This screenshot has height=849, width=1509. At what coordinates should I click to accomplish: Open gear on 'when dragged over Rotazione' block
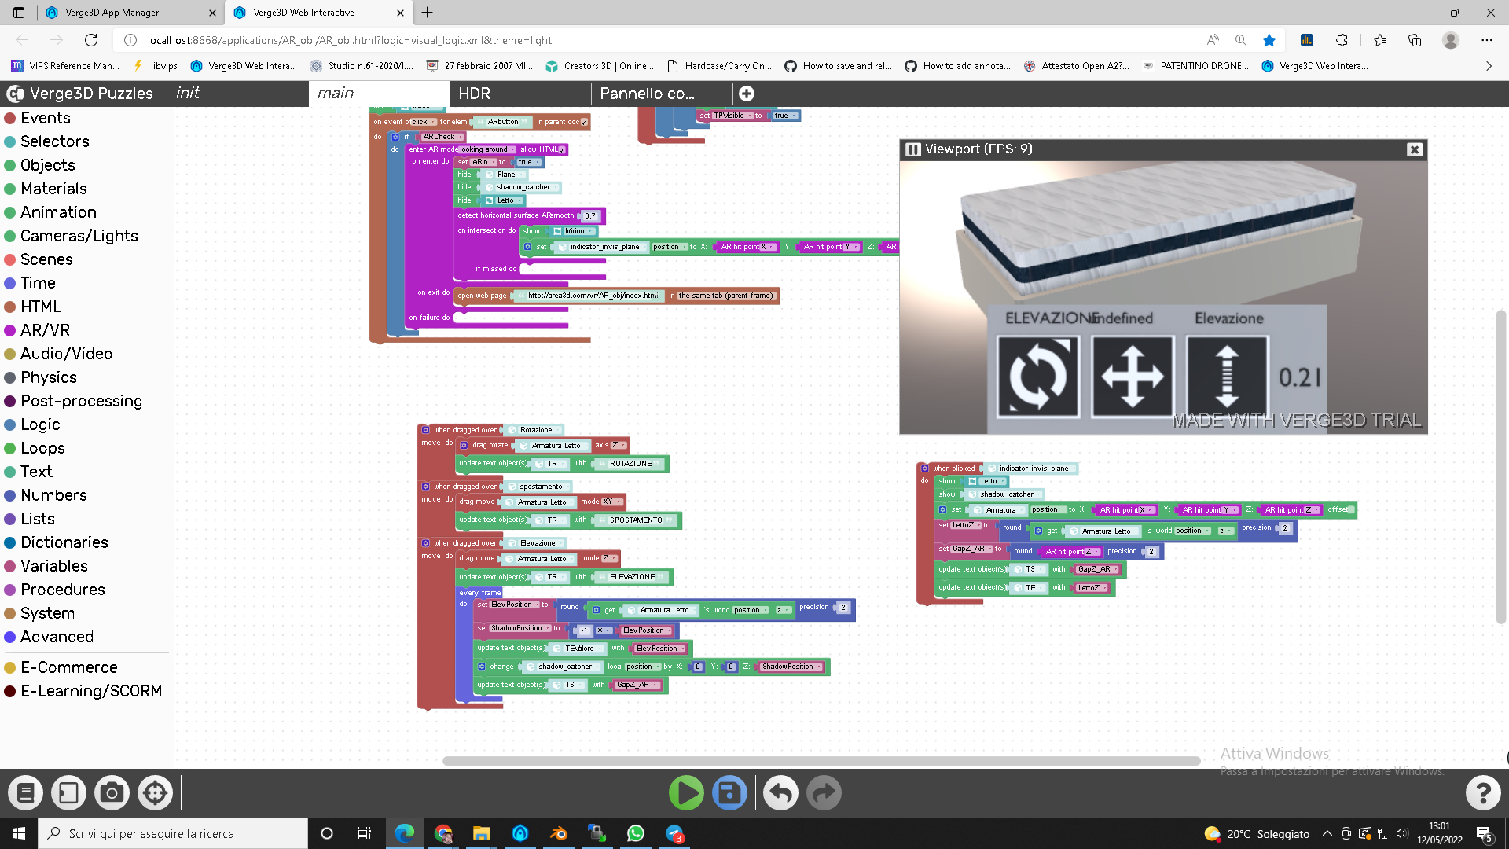coord(425,430)
